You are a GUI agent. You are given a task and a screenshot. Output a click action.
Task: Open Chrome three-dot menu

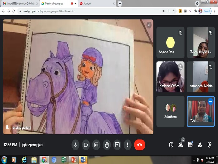click(215, 11)
